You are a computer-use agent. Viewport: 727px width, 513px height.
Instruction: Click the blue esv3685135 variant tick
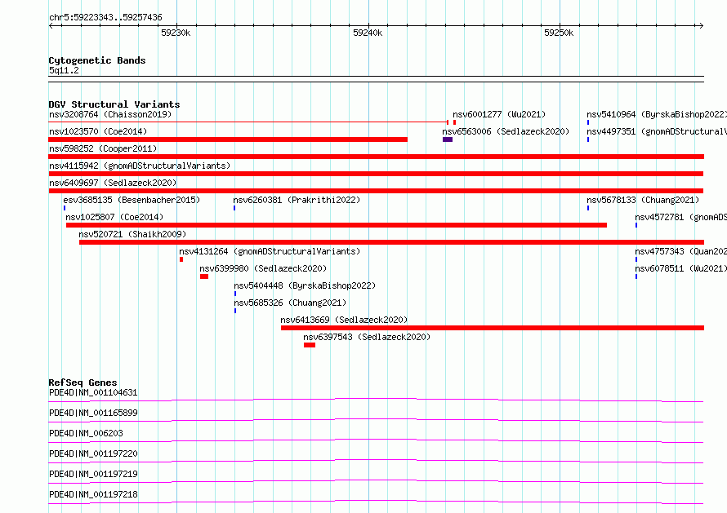click(x=65, y=208)
